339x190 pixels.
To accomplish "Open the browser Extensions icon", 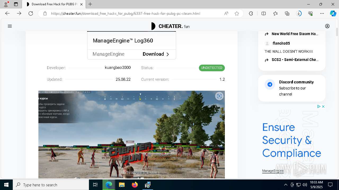I will (251, 13).
